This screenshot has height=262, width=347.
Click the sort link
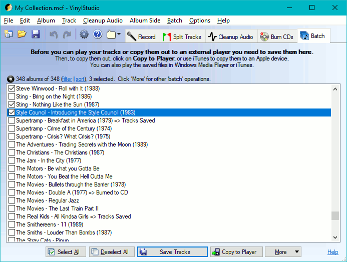[80, 79]
